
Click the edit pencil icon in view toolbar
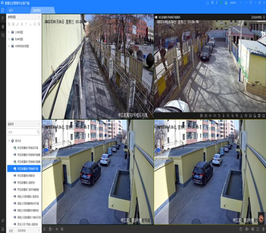click(x=17, y=24)
